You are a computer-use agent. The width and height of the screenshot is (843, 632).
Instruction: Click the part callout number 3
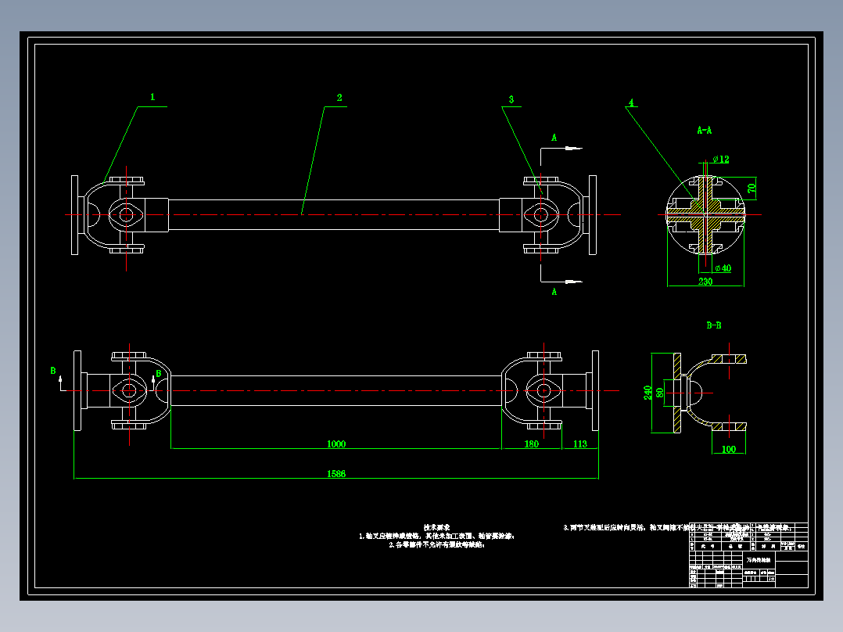point(511,99)
